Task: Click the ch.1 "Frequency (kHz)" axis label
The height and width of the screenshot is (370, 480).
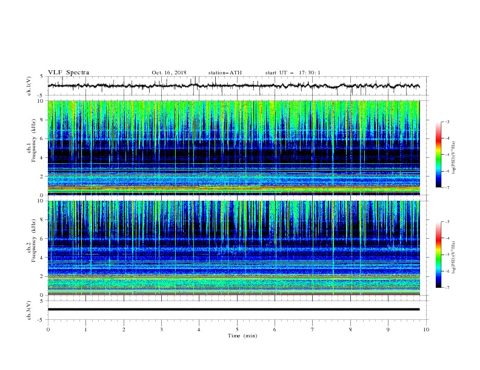Action: [x=34, y=141]
